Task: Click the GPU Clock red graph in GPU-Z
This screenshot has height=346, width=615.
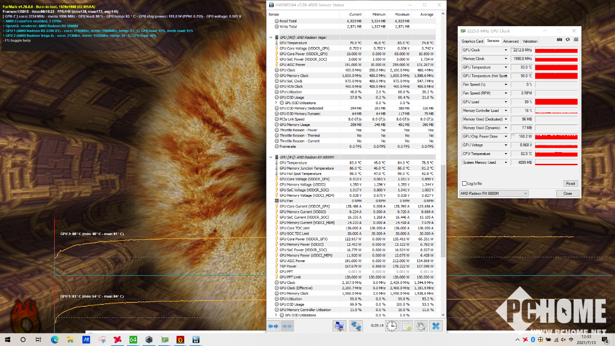Action: [x=556, y=50]
